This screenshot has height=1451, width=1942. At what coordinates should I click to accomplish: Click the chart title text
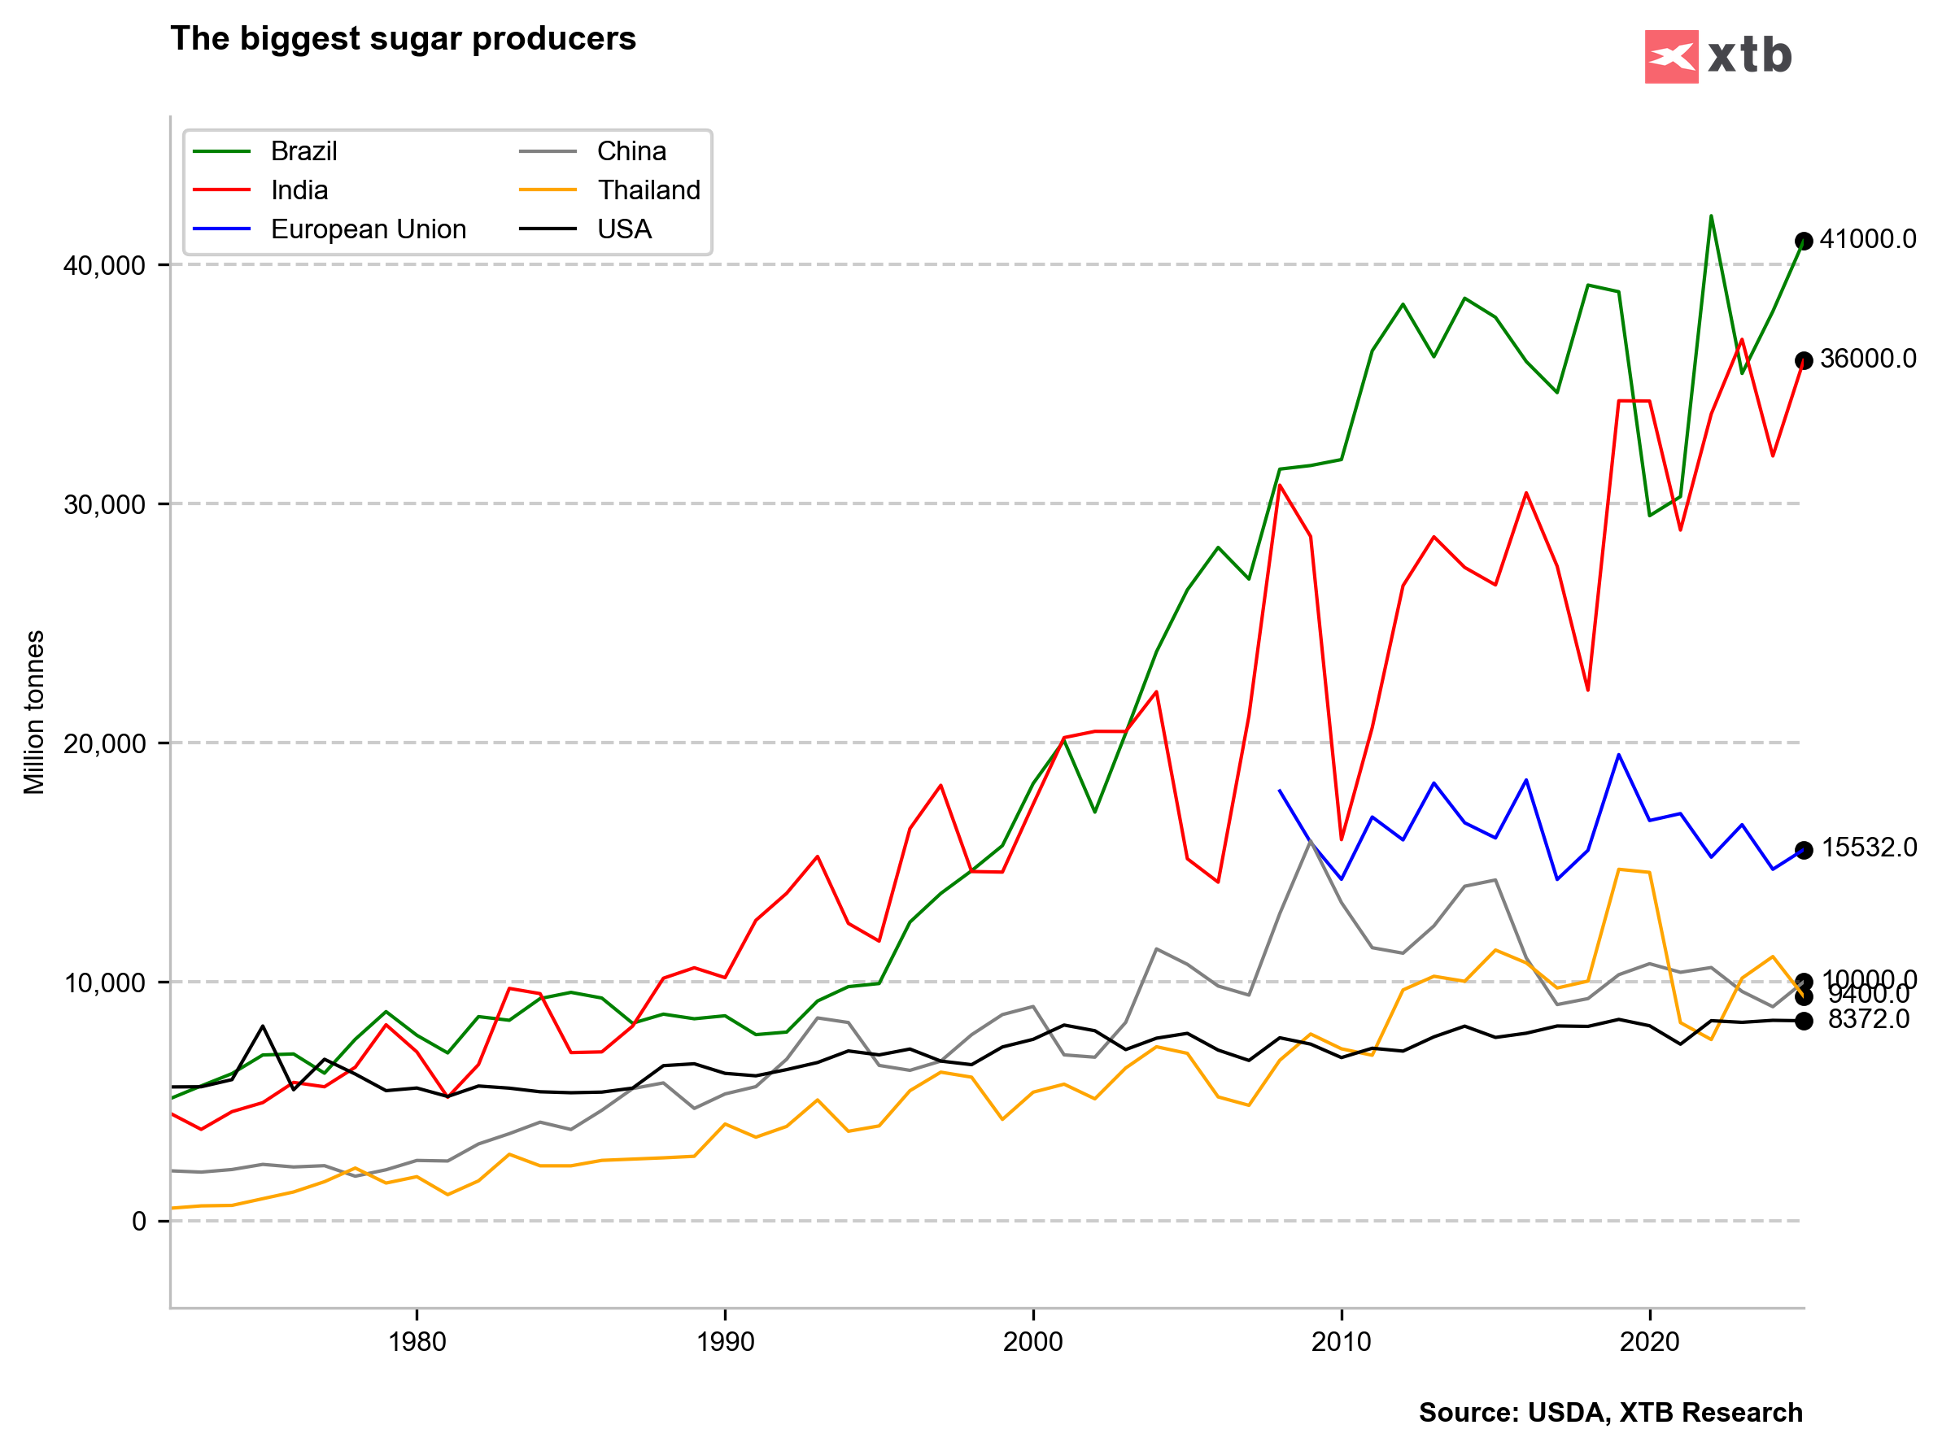tap(403, 38)
